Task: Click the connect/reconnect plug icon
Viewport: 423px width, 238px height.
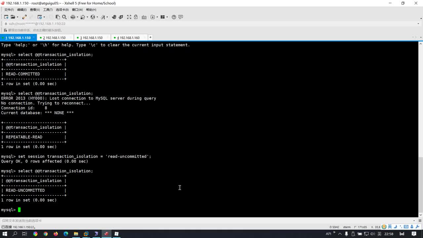Action: (24, 17)
